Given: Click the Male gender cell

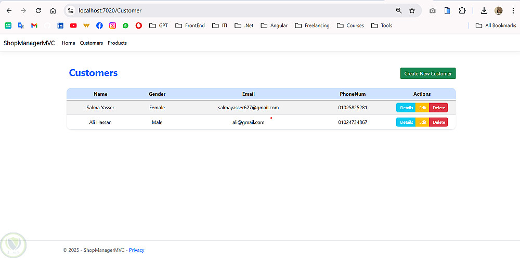Looking at the screenshot, I should coord(157,122).
